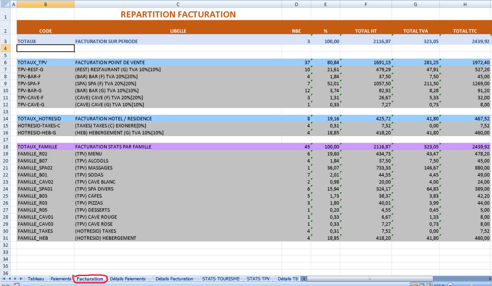Image resolution: width=492 pixels, height=286 pixels.
Task: Select the Détails Facturation sheet tab
Action: coord(174,279)
